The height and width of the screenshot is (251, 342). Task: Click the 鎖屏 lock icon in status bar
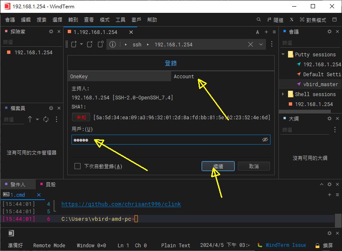317,245
